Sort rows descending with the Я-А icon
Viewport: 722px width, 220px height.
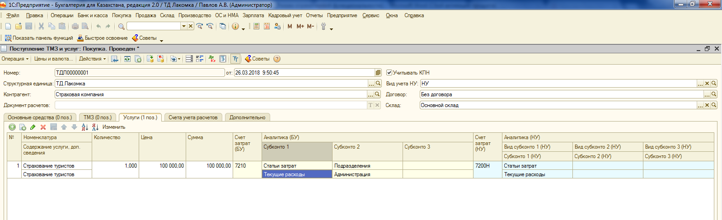coord(95,127)
